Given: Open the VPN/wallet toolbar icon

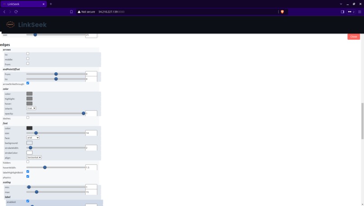Looking at the screenshot, I should pos(351,12).
